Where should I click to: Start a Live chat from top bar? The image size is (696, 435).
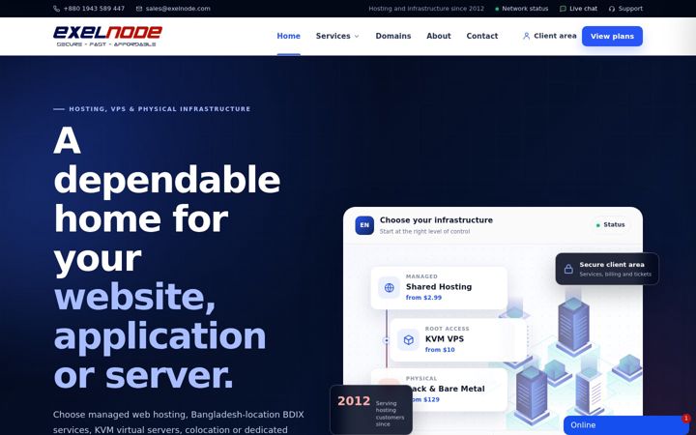point(578,9)
